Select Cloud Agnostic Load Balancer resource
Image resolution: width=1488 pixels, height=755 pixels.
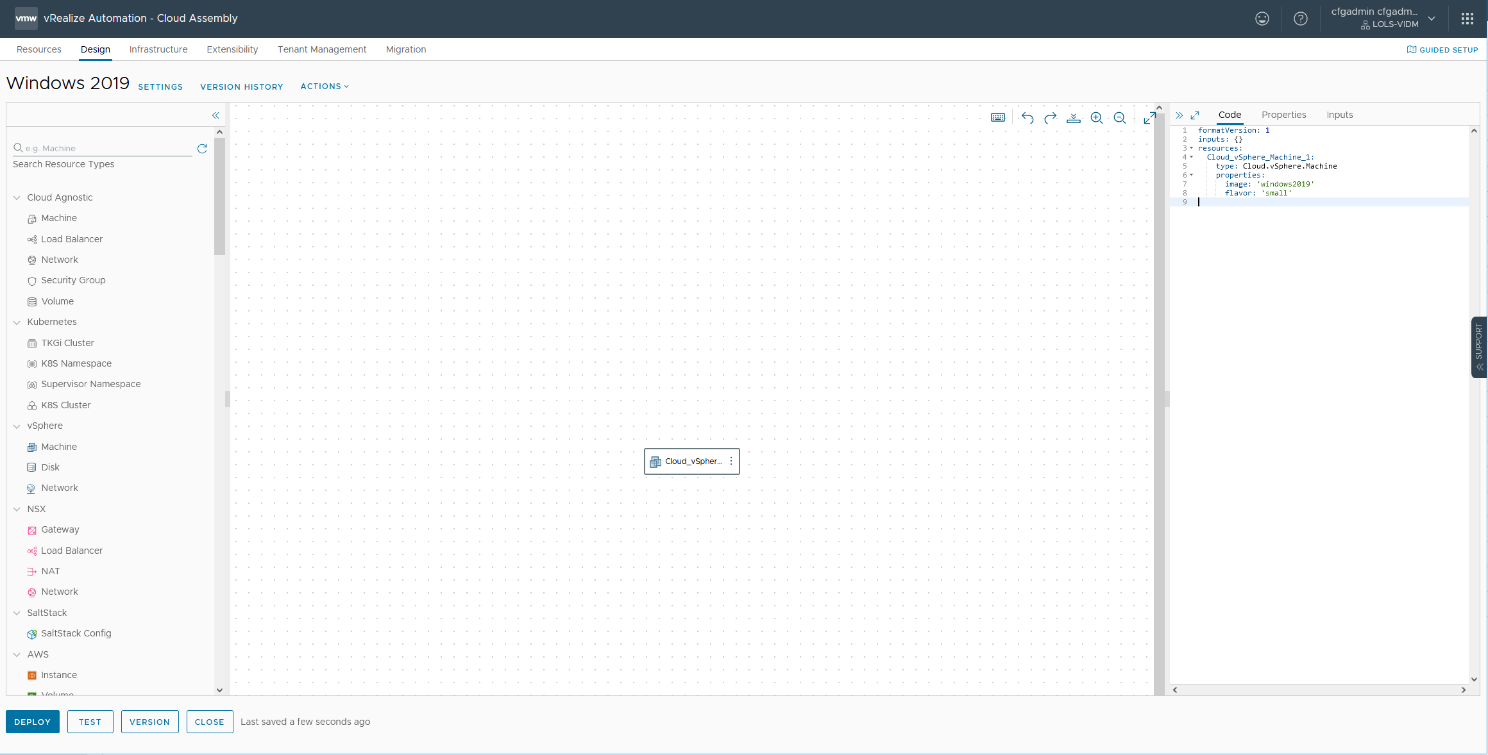[x=65, y=239]
